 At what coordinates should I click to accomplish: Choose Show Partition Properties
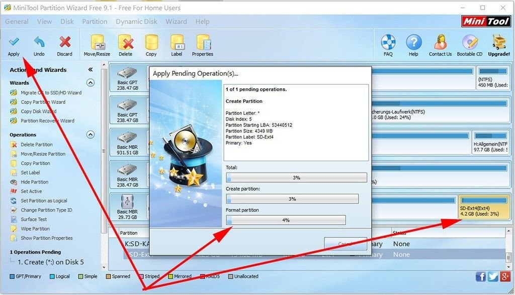(47, 238)
